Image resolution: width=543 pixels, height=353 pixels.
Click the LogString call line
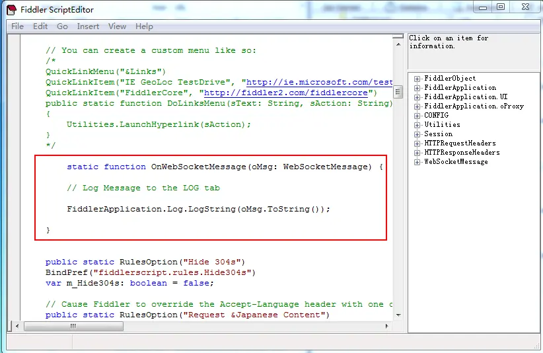tap(198, 209)
